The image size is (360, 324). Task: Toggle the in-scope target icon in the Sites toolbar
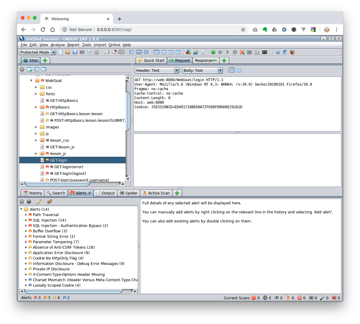[22, 69]
